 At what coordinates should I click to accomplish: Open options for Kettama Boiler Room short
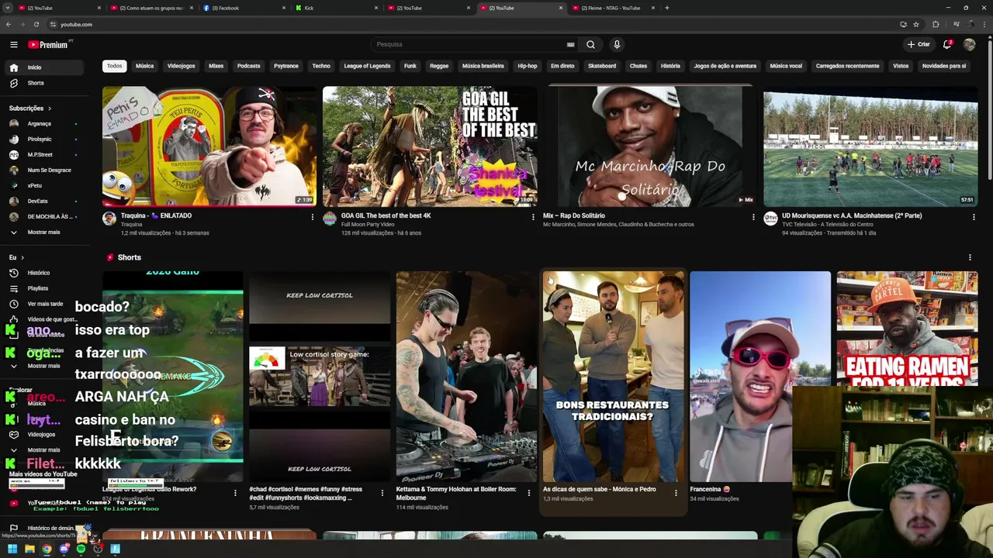click(x=529, y=492)
